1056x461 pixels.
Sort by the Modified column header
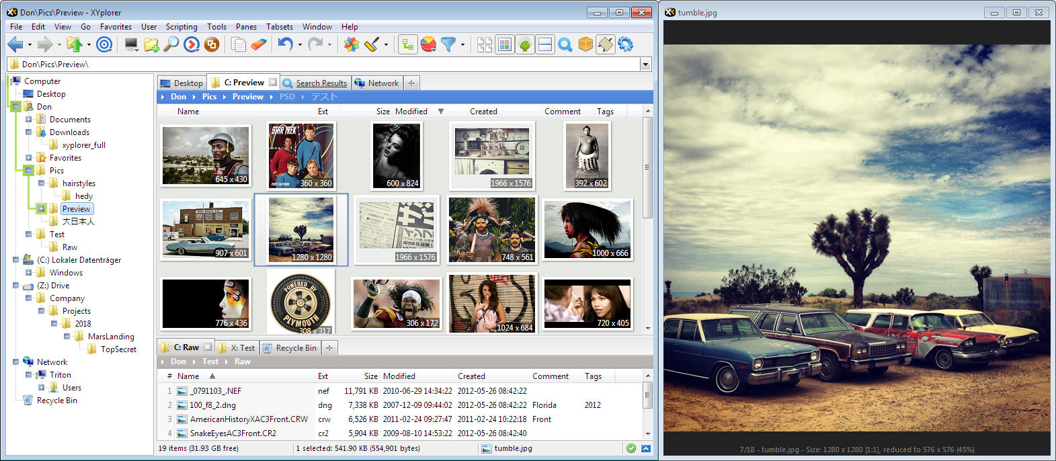[411, 112]
